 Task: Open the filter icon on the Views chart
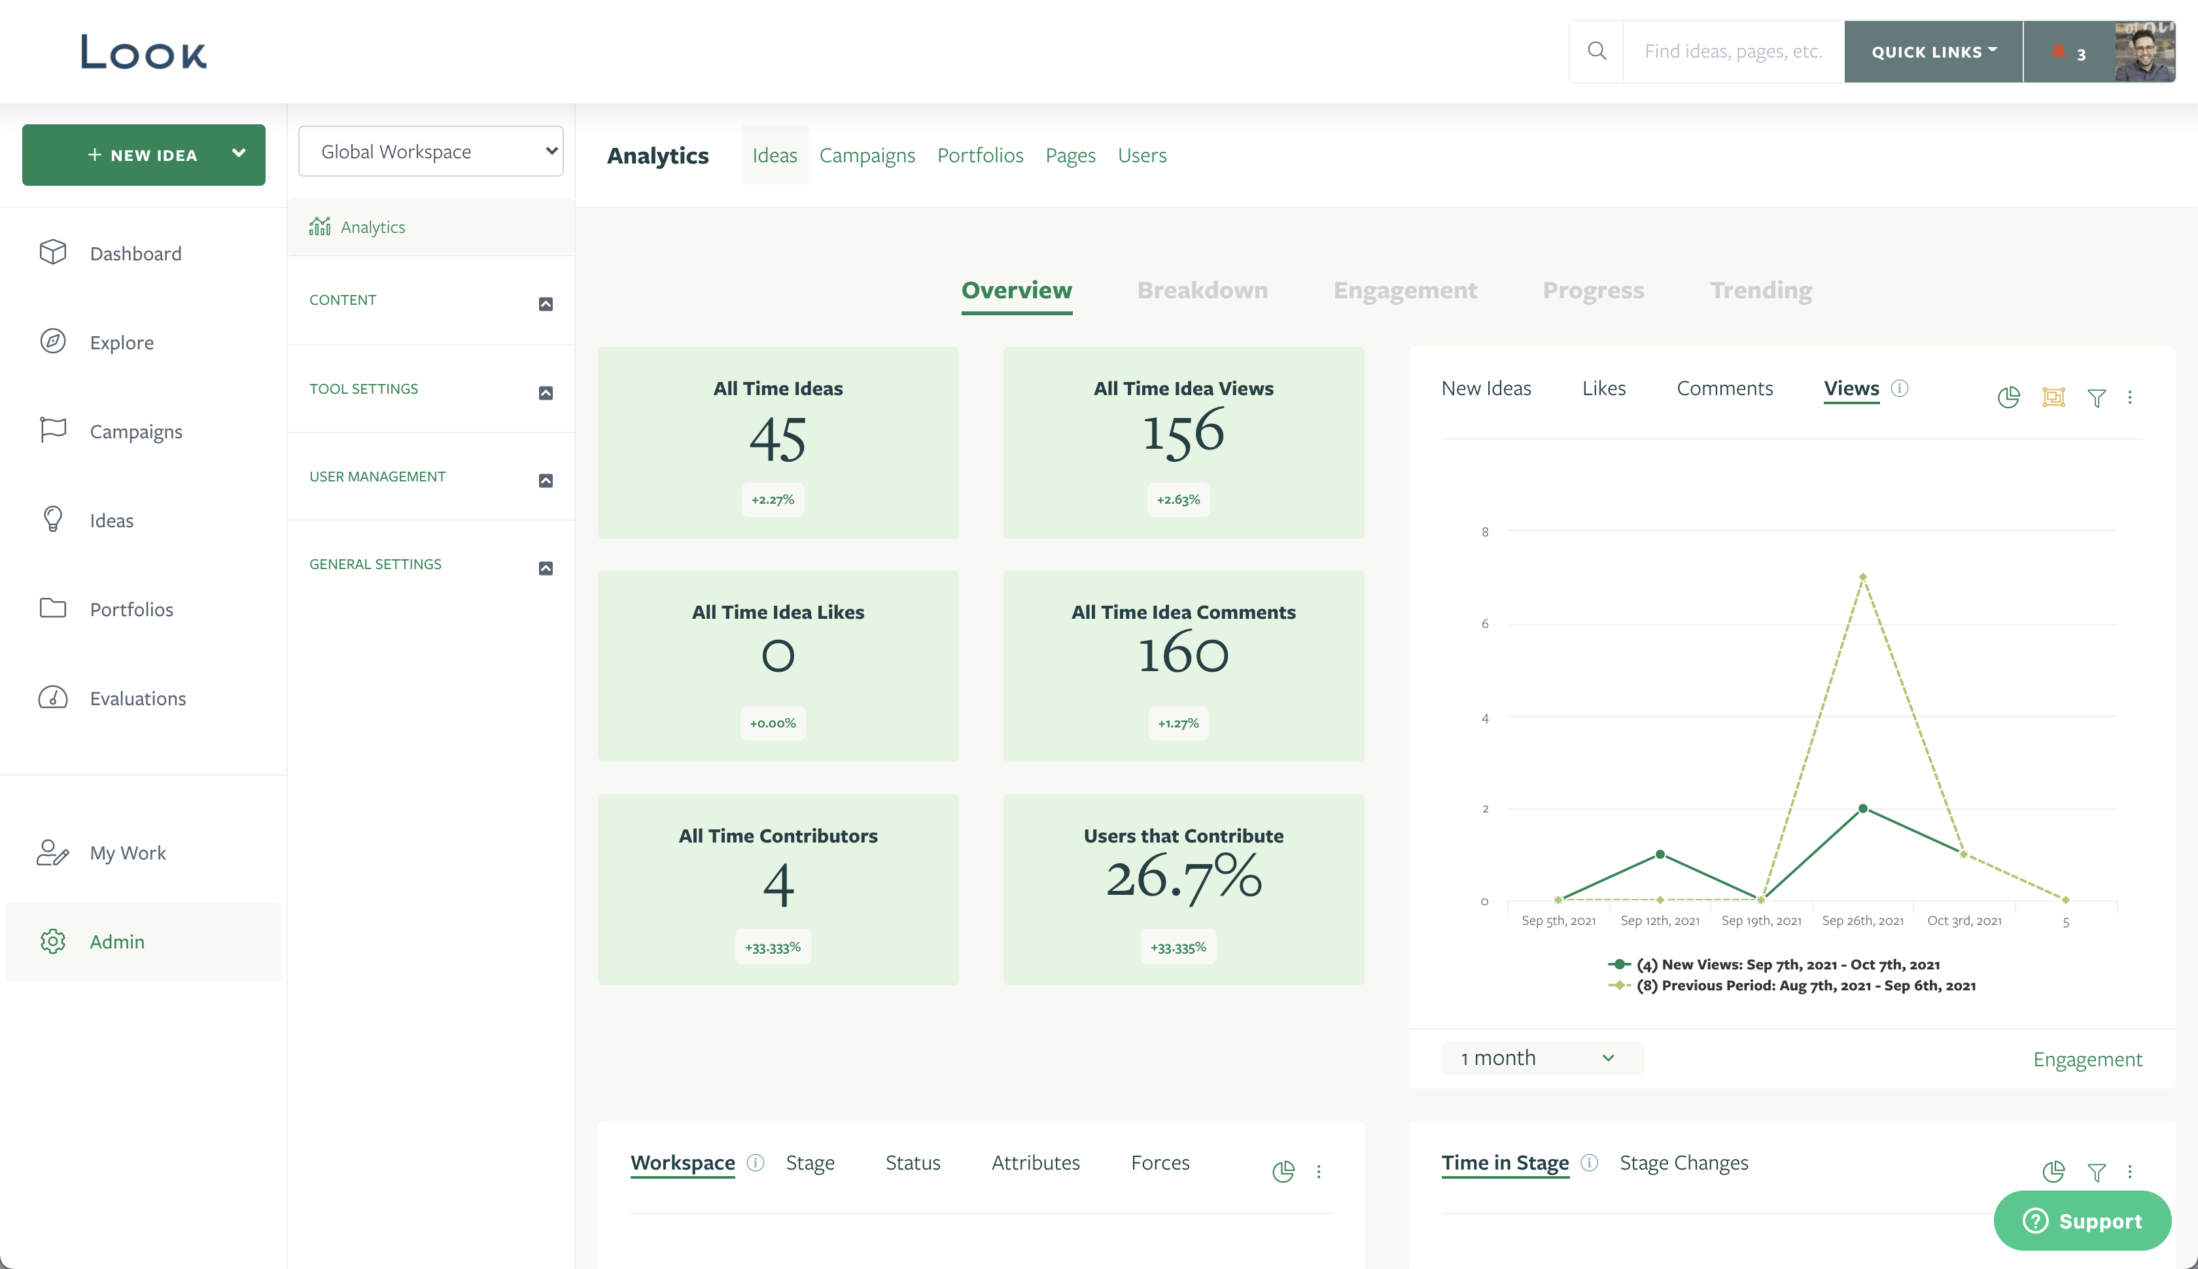coord(2096,398)
